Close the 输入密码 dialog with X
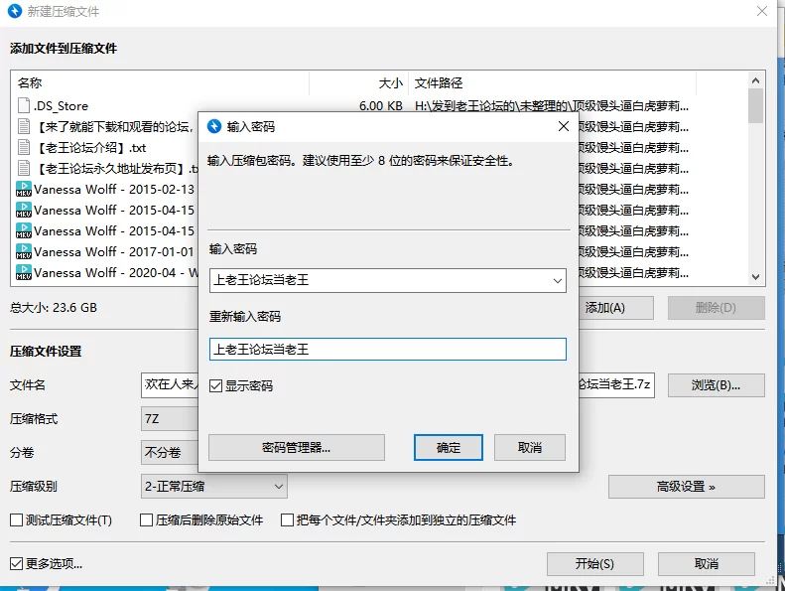This screenshot has width=785, height=591. [564, 126]
